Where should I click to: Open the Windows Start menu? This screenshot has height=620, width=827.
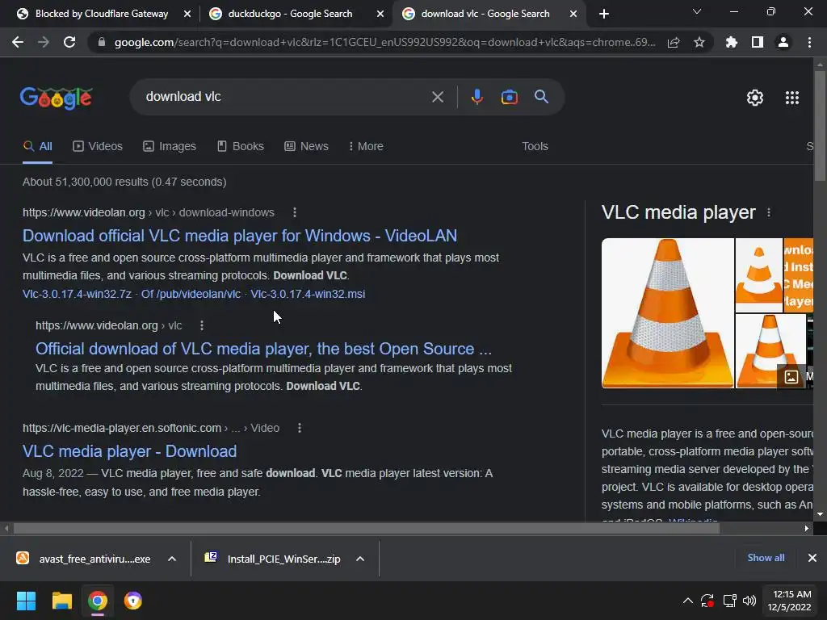[x=26, y=601]
